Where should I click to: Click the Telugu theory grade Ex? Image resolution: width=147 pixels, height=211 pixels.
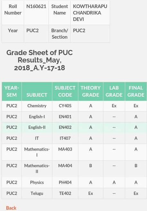pyautogui.click(x=91, y=193)
